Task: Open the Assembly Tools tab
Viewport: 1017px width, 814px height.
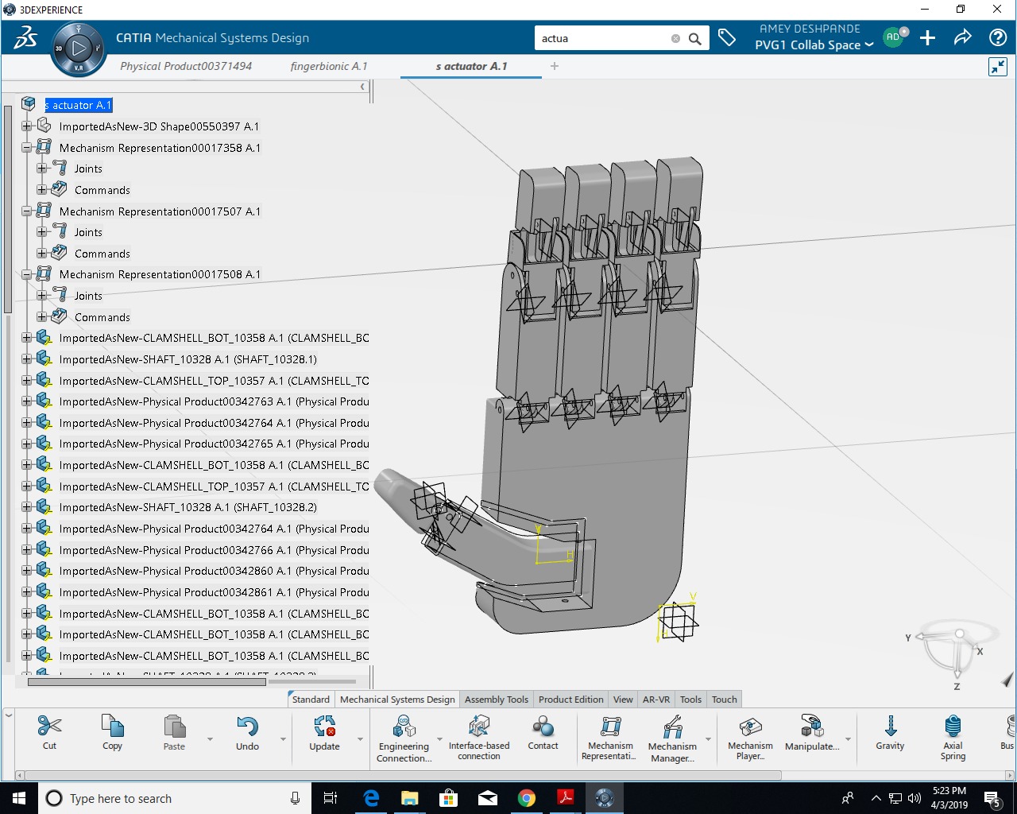Action: [497, 700]
